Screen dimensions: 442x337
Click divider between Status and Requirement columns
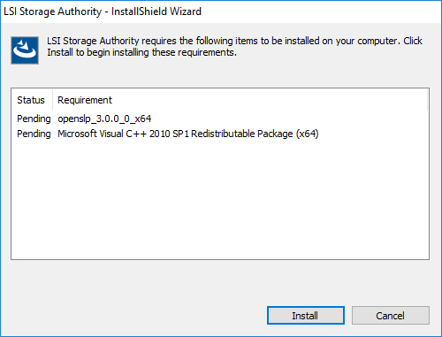tap(52, 100)
